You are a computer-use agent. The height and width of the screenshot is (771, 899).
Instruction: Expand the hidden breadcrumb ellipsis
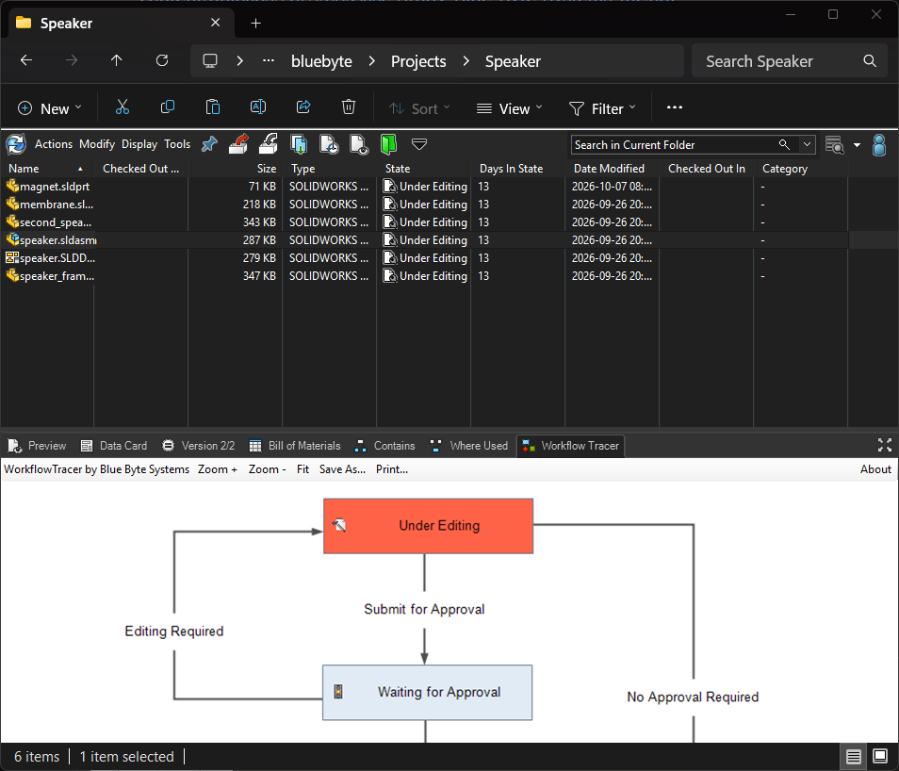tap(269, 61)
